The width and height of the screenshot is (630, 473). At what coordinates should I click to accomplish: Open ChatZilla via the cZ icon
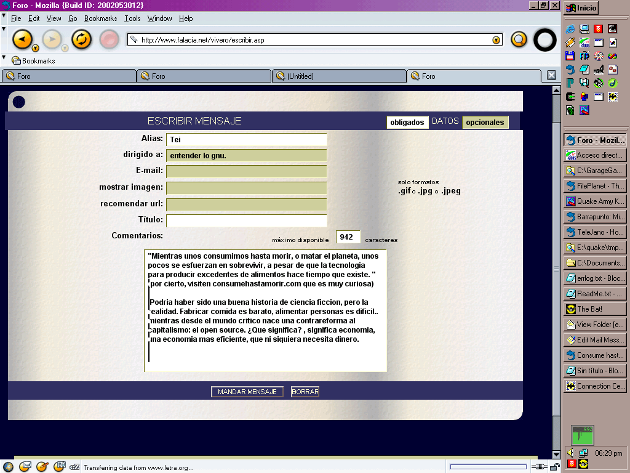click(74, 467)
